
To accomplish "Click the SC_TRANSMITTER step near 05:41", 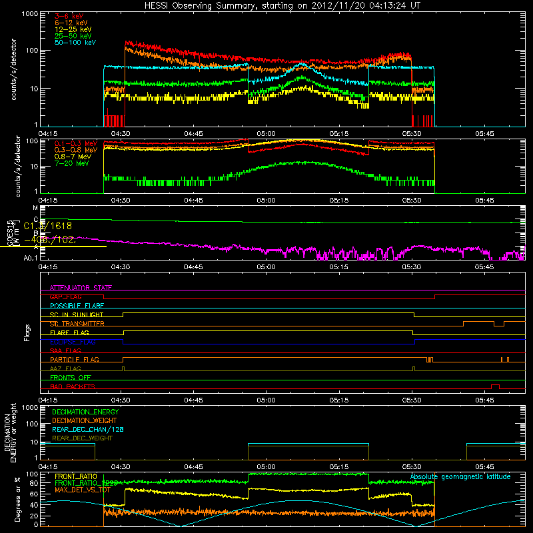I will point(464,324).
